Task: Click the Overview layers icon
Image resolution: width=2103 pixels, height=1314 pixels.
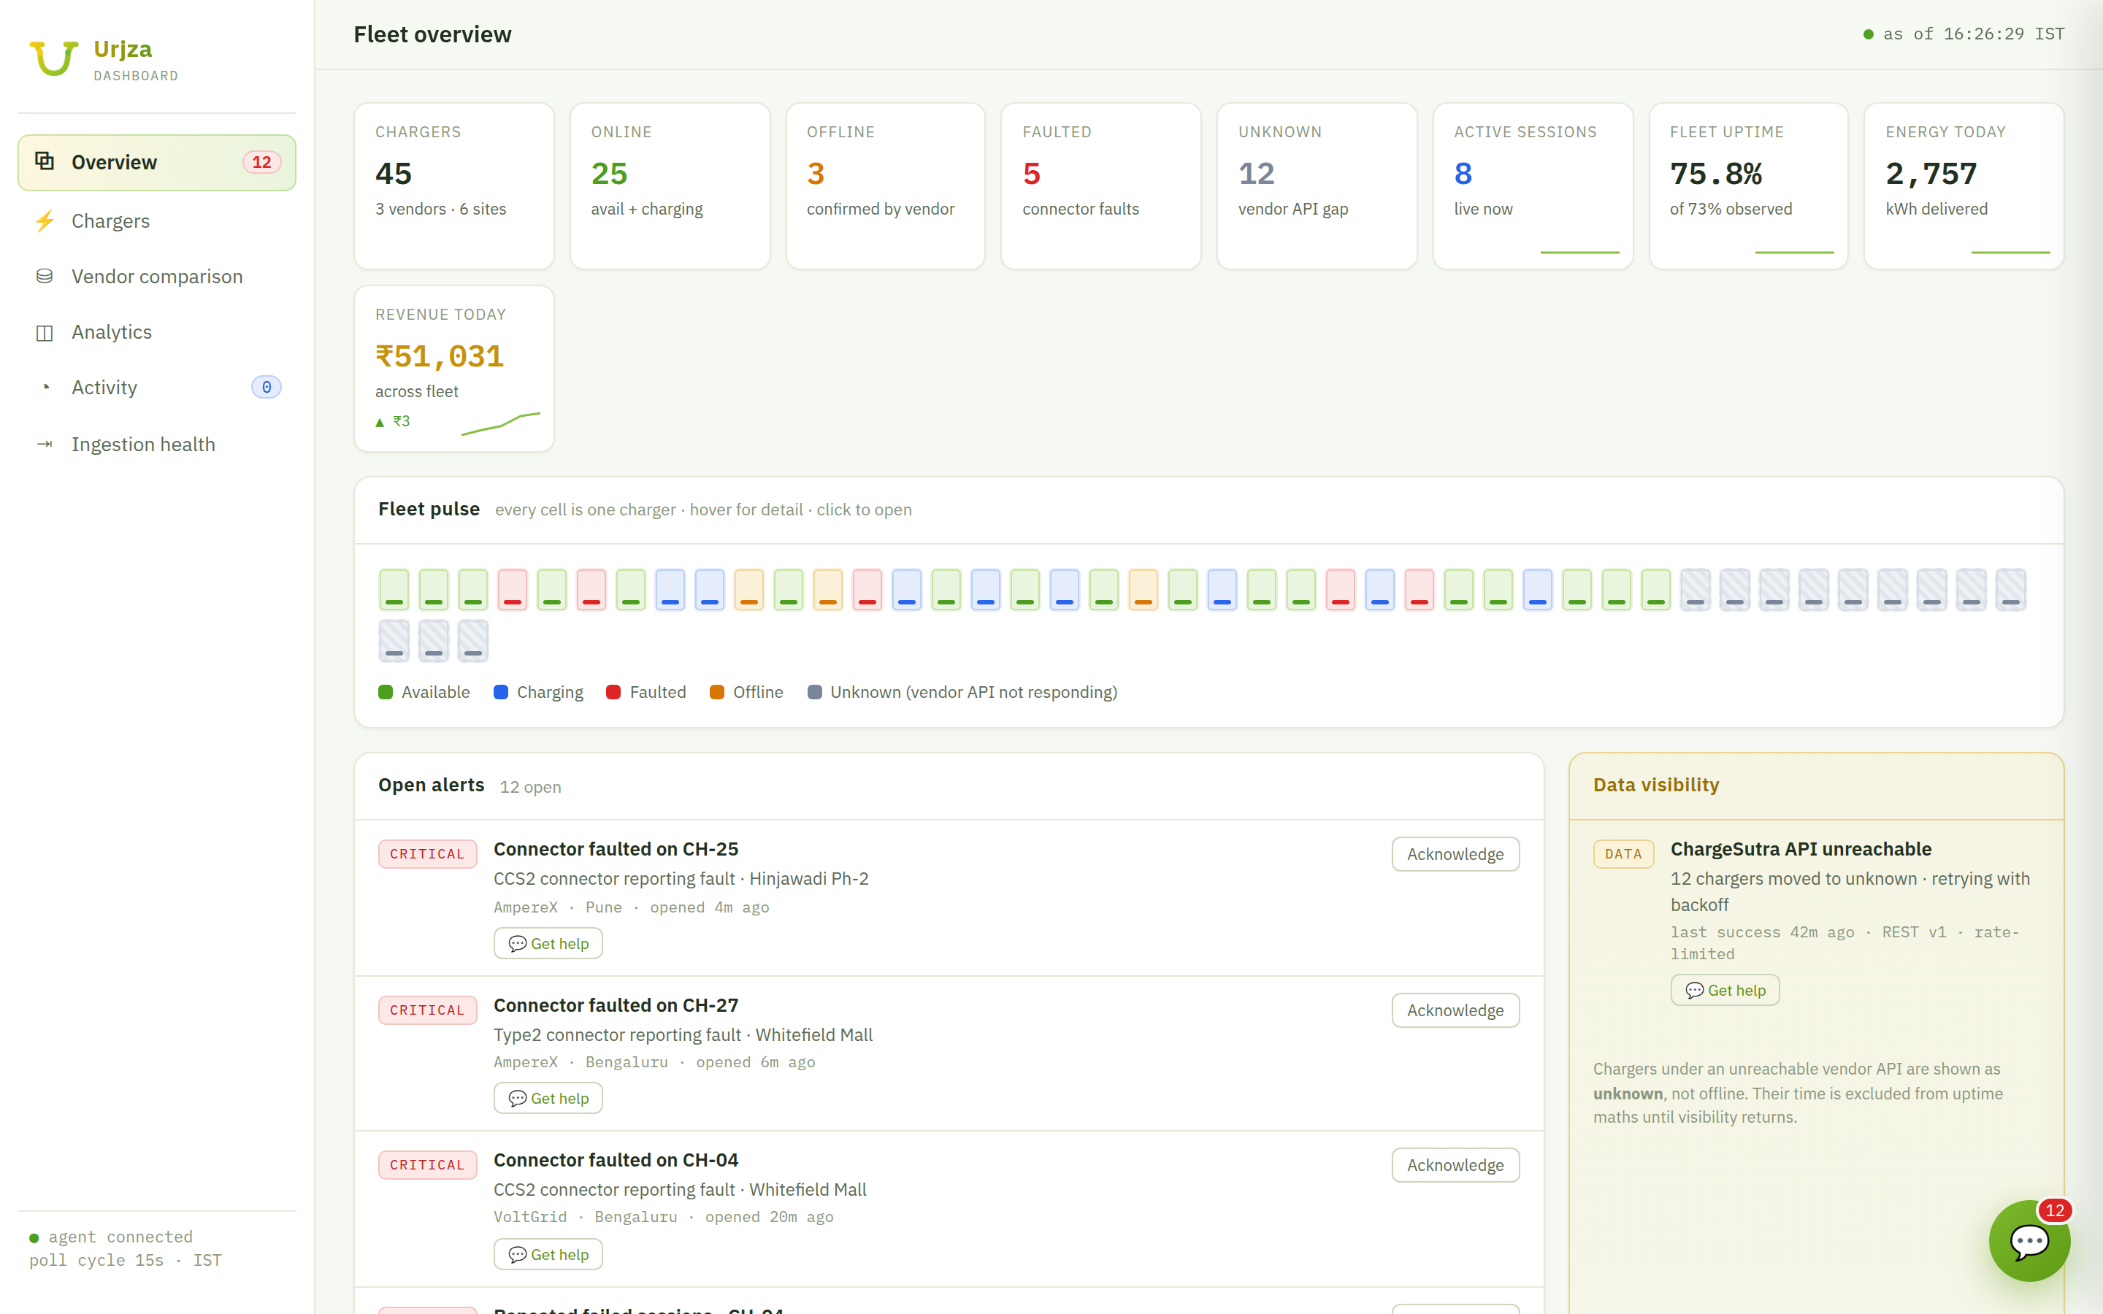Action: [x=45, y=161]
